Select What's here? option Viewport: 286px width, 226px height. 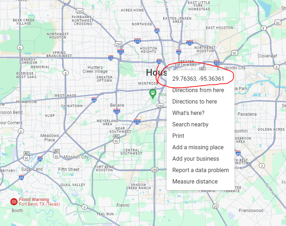(x=188, y=113)
